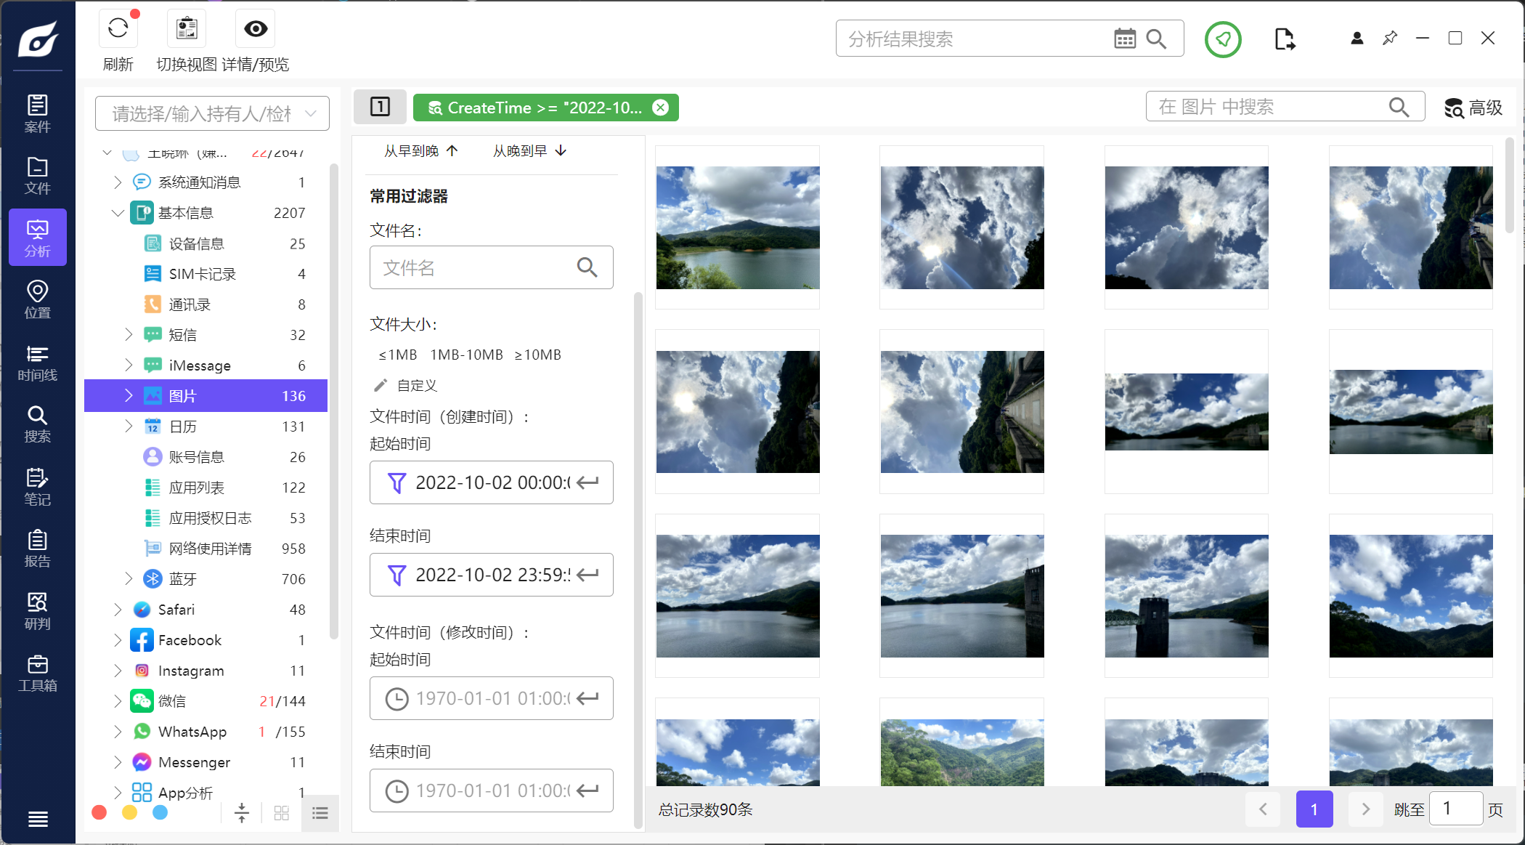1525x845 pixels.
Task: Switch to grid view toggle at bottom
Action: point(282,813)
